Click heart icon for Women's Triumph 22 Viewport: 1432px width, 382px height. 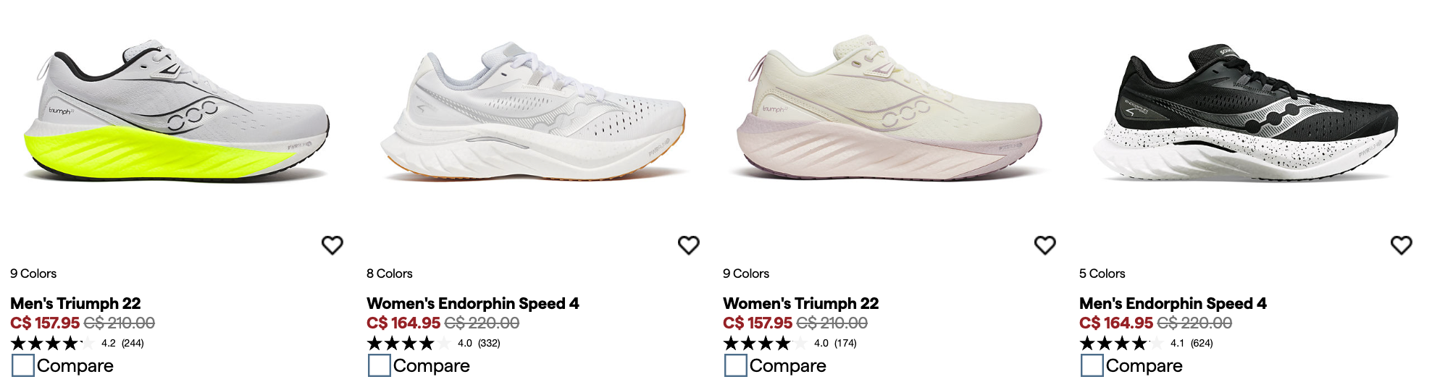tap(1045, 245)
